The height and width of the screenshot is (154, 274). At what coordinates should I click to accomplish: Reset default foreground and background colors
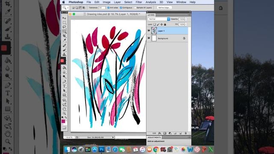point(63,117)
